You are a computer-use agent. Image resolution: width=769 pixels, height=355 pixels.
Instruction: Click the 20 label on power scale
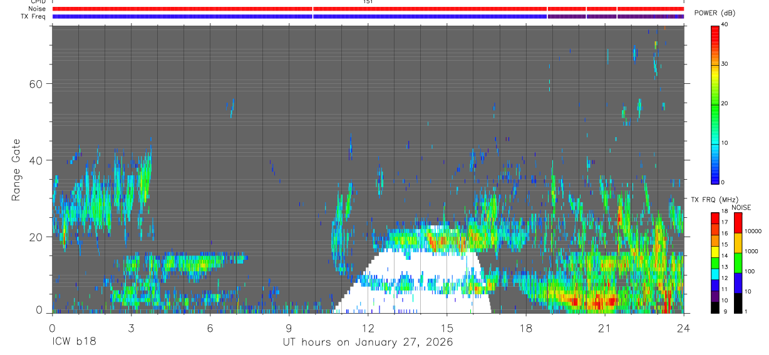[723, 103]
